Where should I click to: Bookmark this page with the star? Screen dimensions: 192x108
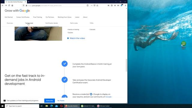coord(97,5)
